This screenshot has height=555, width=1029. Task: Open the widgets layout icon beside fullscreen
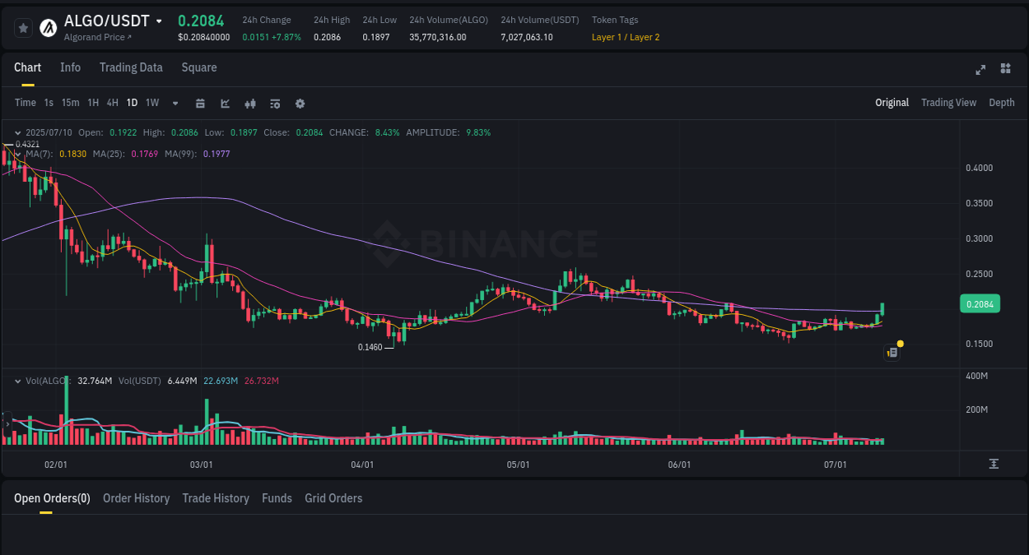click(x=1005, y=70)
